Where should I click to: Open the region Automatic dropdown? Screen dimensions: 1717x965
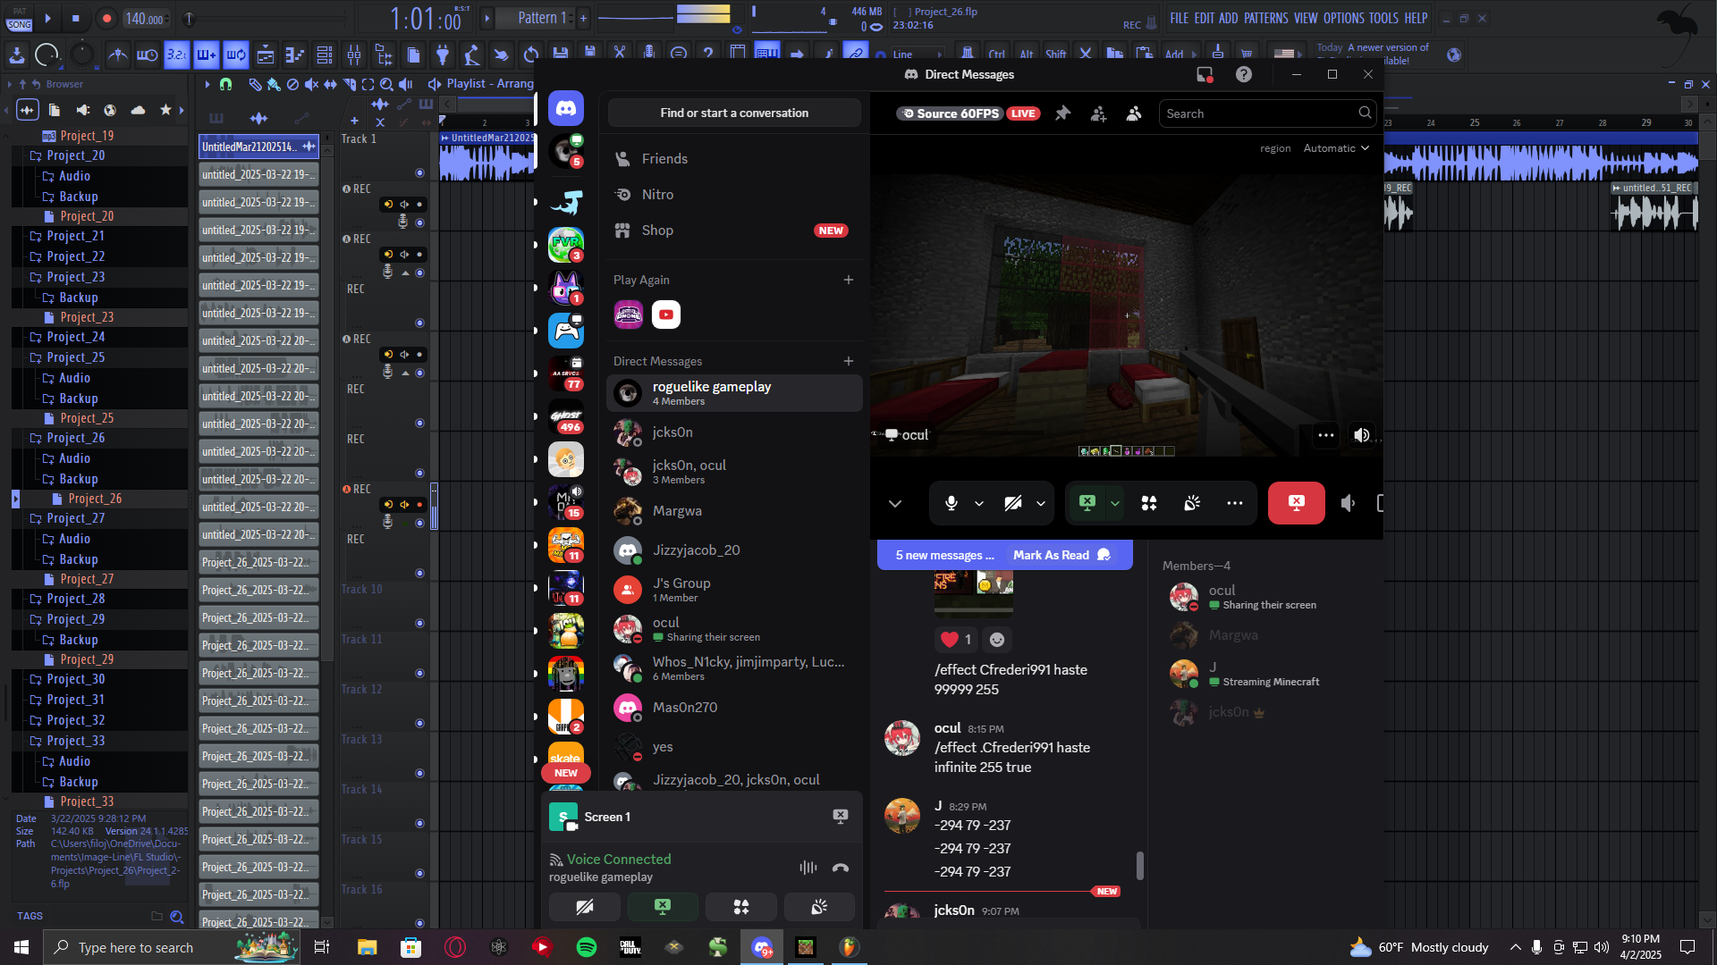1336,148
